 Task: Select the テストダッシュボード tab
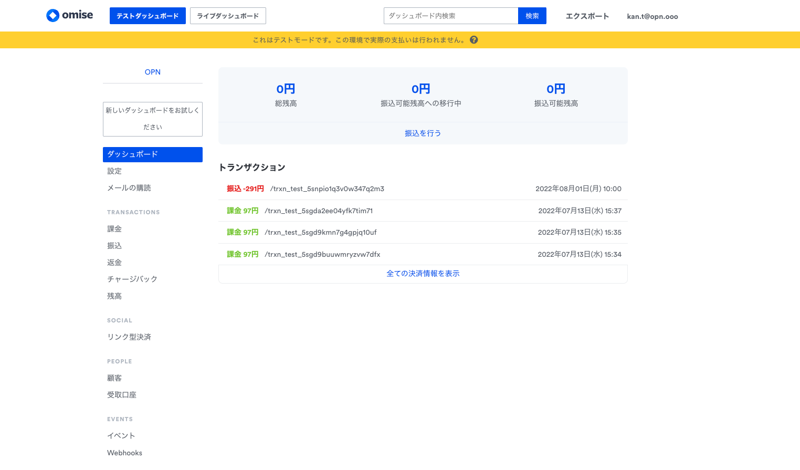tap(148, 16)
